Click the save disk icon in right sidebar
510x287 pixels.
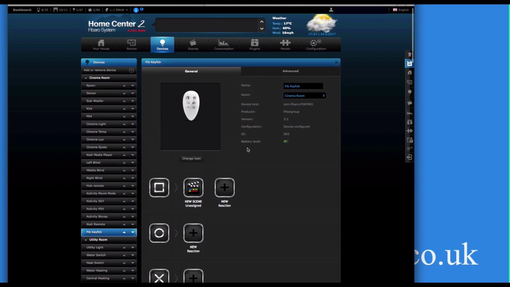tap(409, 63)
